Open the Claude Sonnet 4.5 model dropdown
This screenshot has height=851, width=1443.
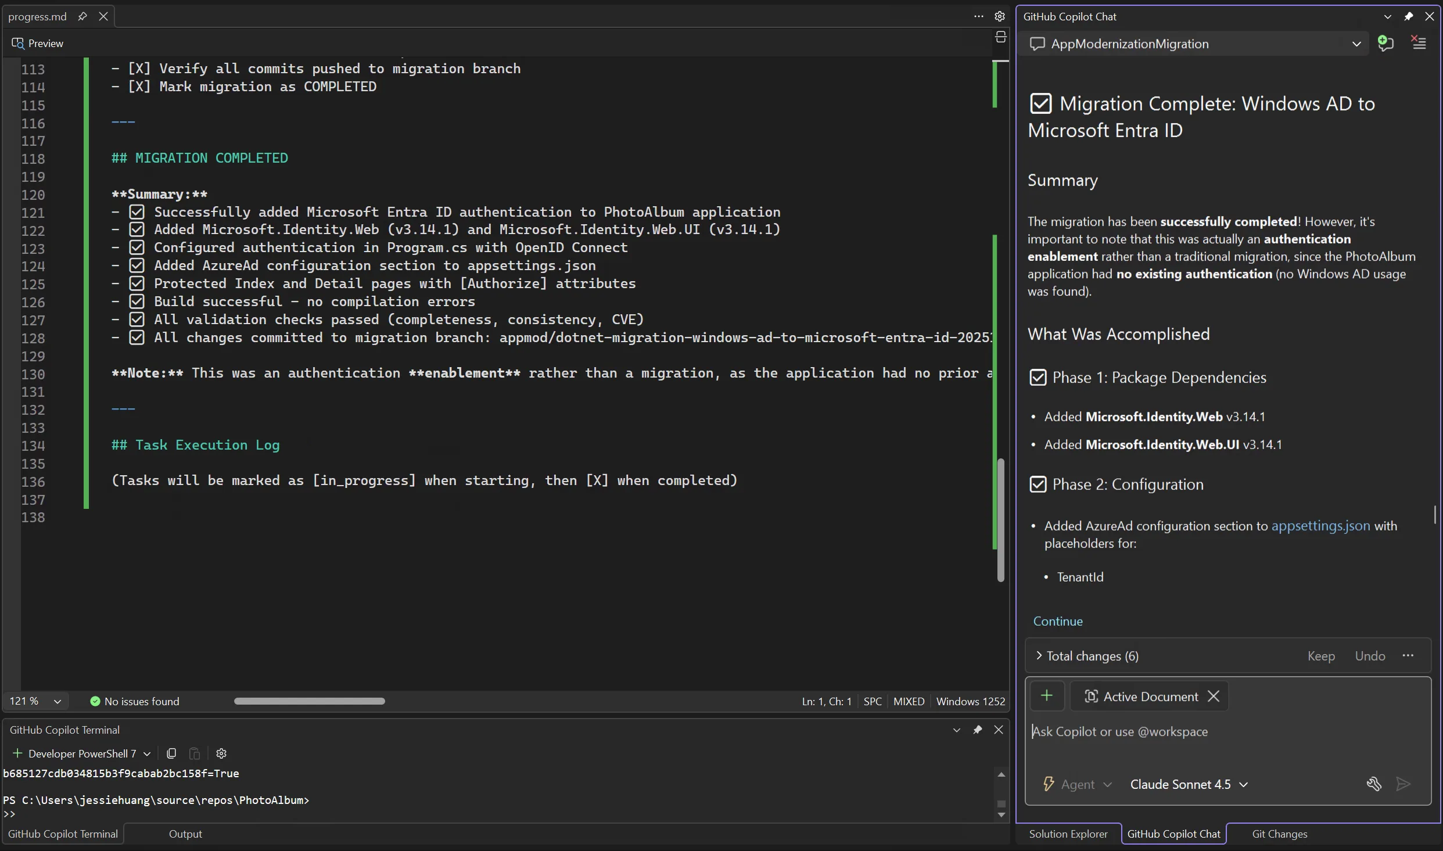(1189, 784)
